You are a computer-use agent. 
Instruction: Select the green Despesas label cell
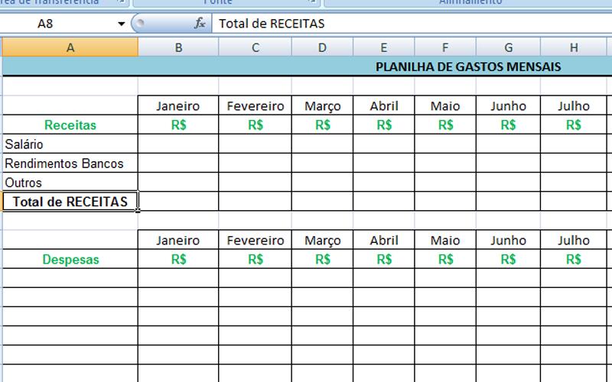click(x=70, y=259)
